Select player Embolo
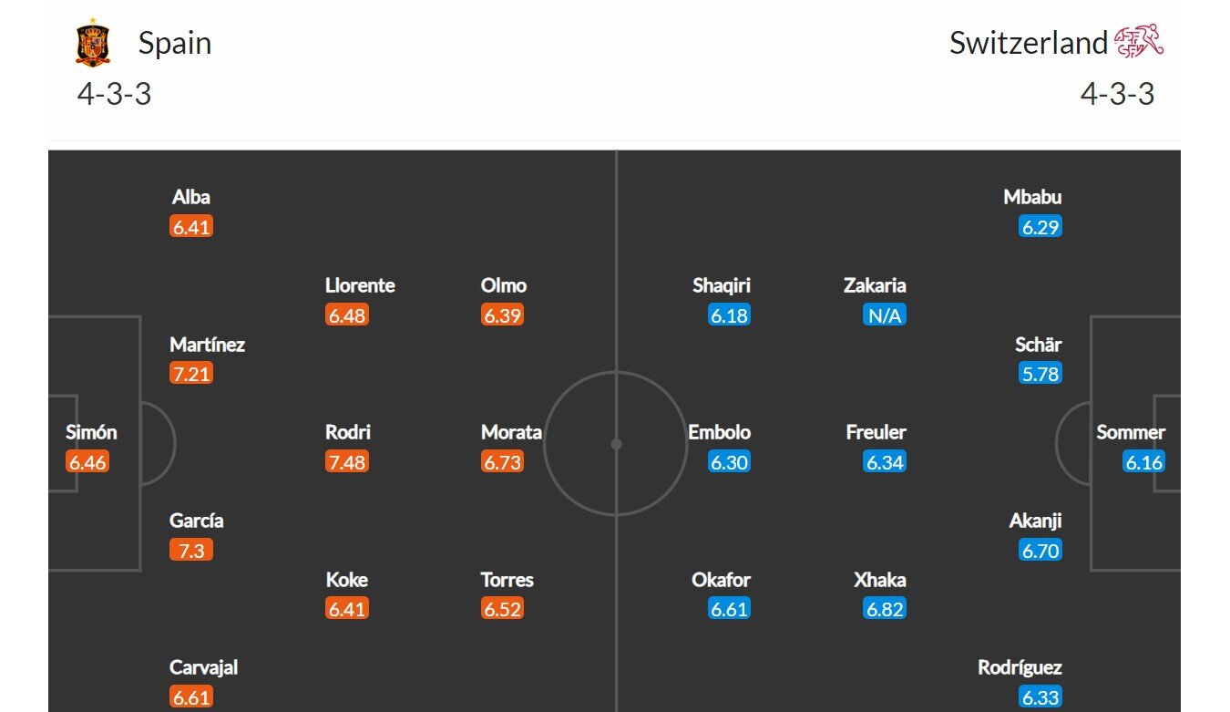Screen dimensions: 1230x712 [x=720, y=432]
